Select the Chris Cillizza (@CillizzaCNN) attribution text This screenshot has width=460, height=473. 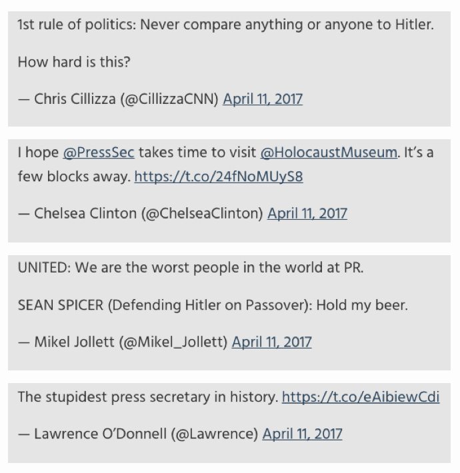(x=118, y=99)
